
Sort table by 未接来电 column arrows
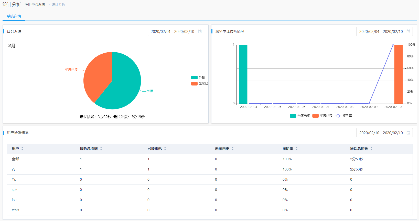point(233,149)
